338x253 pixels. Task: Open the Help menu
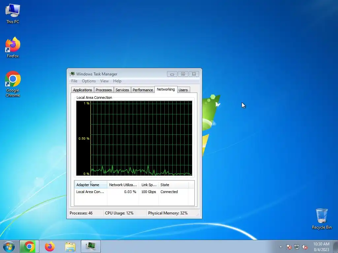(117, 81)
